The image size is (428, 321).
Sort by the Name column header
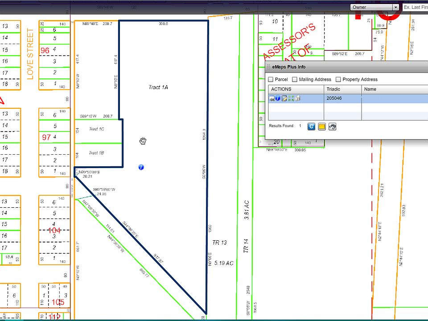tap(395, 89)
